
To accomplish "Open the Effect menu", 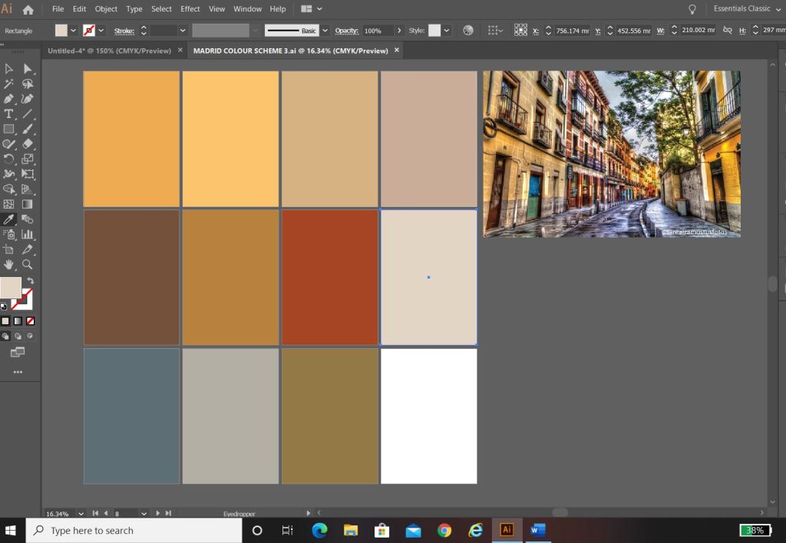I will click(190, 9).
